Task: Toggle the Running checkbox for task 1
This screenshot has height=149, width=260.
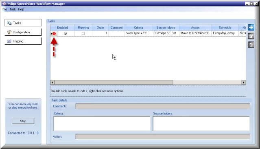Action: 83,34
